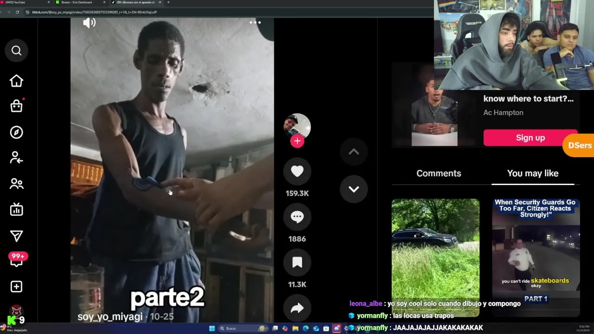This screenshot has height=334, width=594.
Task: Save the video with the bookmark icon
Action: [x=297, y=262]
